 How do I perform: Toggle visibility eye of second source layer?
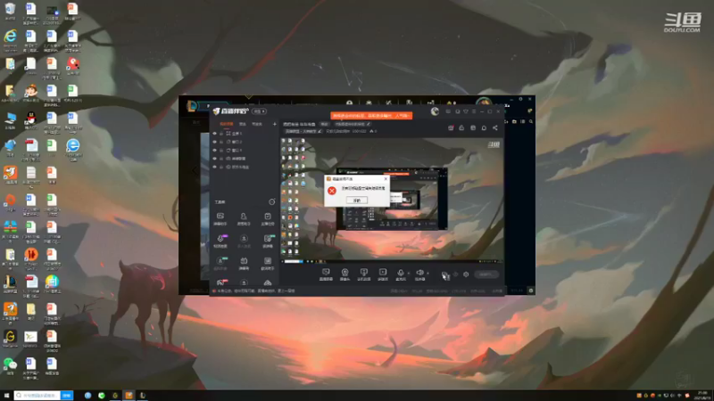pos(214,142)
